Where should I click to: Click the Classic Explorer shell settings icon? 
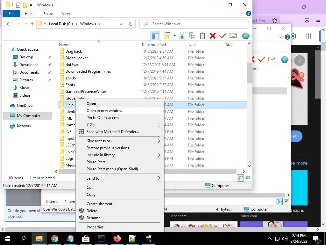[245, 36]
